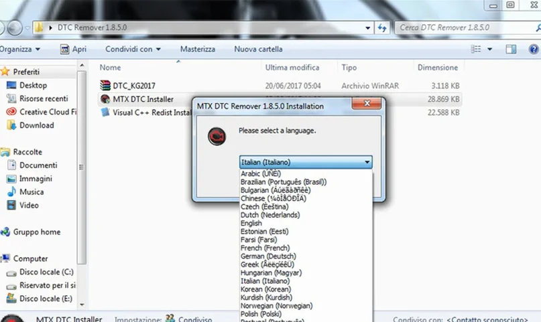Click the Back navigation arrow
The image size is (541, 322).
[2, 28]
